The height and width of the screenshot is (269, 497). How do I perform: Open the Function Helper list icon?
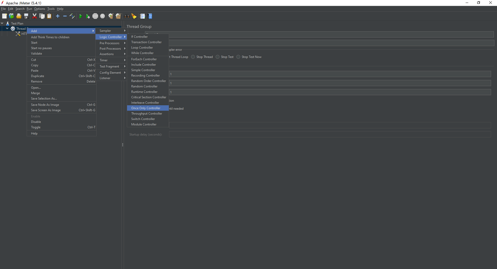click(142, 16)
